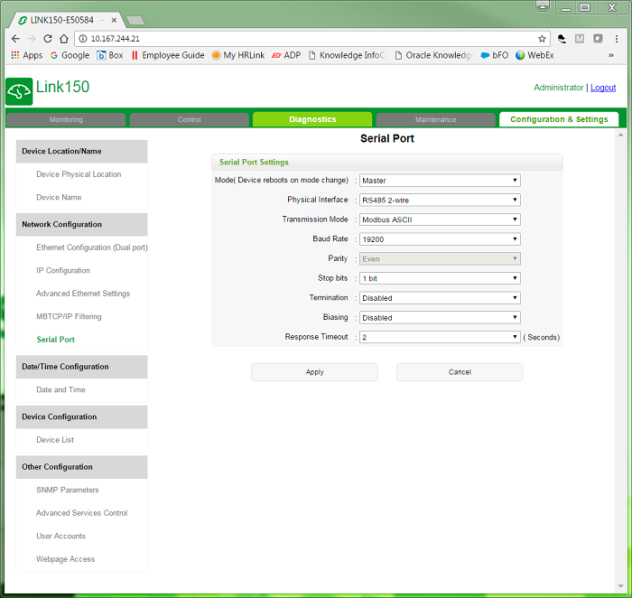
Task: Switch to the Diagnostics tab
Action: (312, 119)
